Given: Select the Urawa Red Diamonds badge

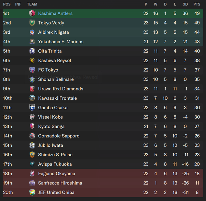Looking at the screenshot, I should pyautogui.click(x=32, y=89).
